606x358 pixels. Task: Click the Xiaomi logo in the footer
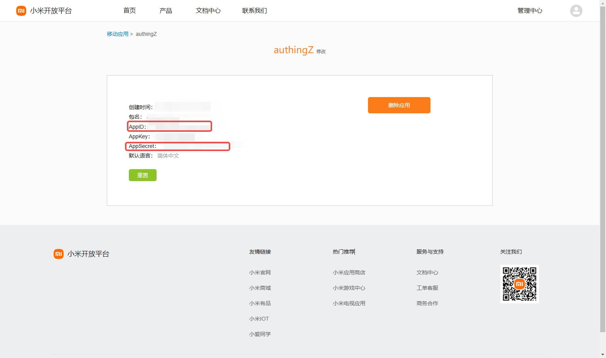59,254
